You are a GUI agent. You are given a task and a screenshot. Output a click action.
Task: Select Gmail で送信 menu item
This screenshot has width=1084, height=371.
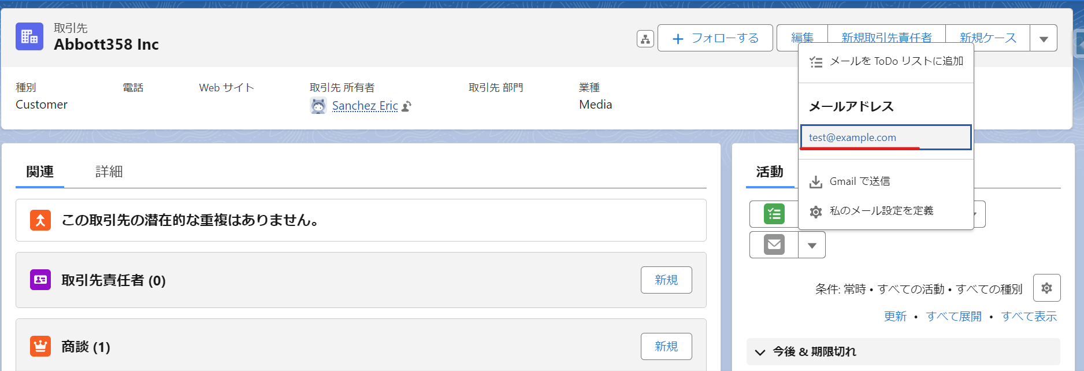click(886, 181)
